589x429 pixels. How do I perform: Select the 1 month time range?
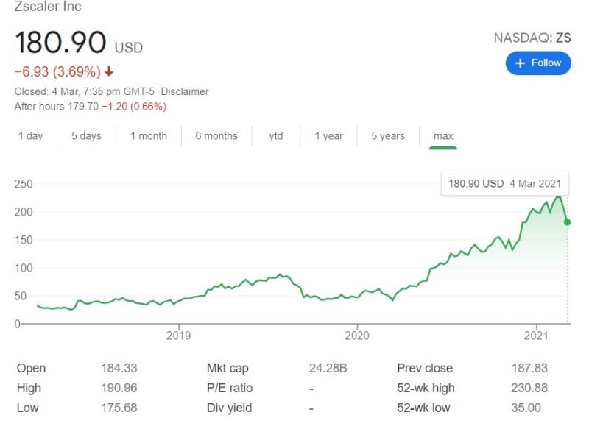[x=148, y=135]
